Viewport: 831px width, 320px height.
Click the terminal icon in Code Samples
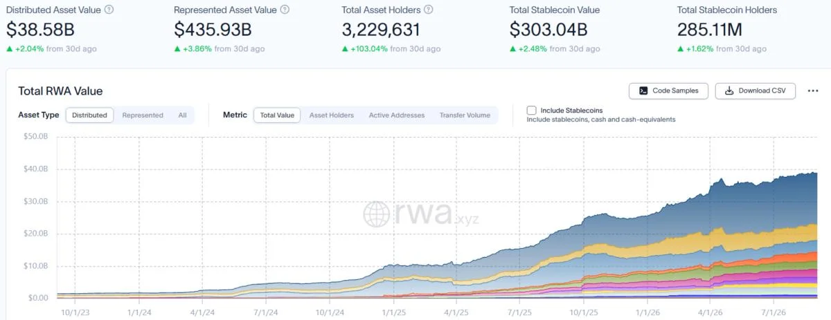(x=643, y=91)
